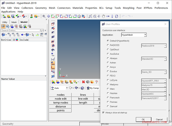Viewport: 172px width, 126px height.
Task: Click the temp nodes panel button
Action: pos(60,103)
